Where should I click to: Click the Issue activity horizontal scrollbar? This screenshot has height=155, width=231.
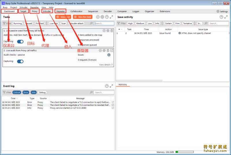[x=139, y=81]
